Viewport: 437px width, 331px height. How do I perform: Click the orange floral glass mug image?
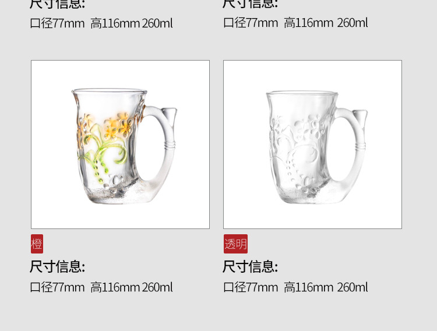coord(120,145)
